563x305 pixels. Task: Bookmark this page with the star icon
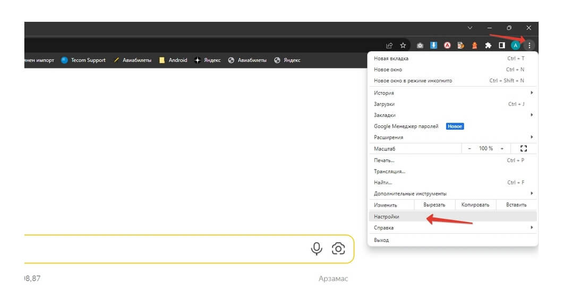point(403,46)
